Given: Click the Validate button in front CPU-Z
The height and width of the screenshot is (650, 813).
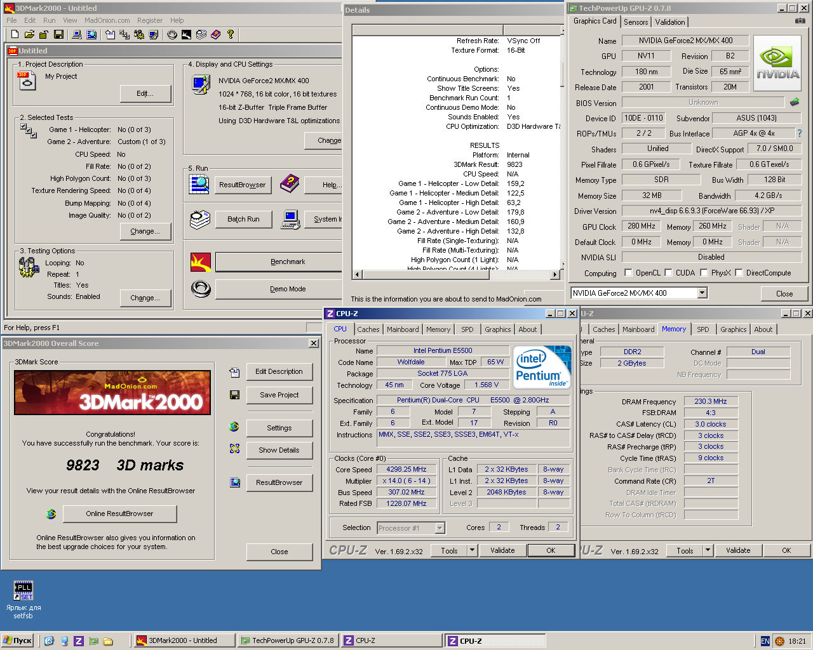Looking at the screenshot, I should (x=502, y=550).
